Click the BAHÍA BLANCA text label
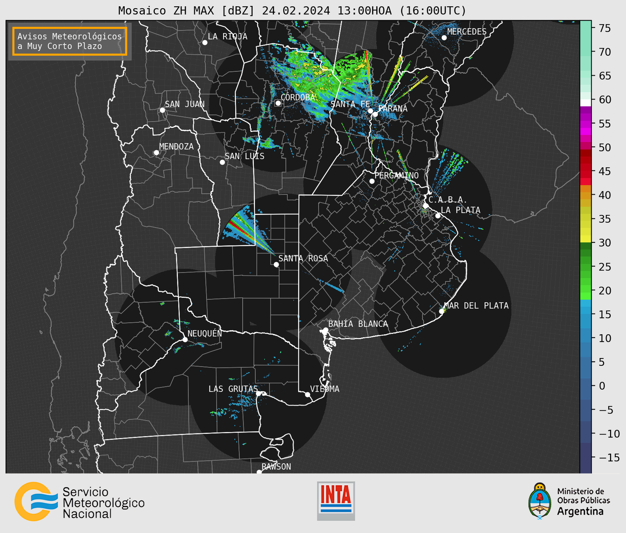Viewport: 626px width, 533px height. pyautogui.click(x=358, y=324)
